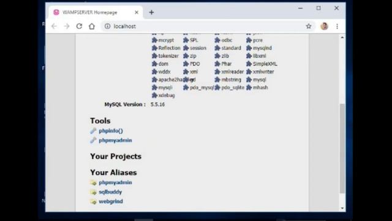Click the wddx extension text
This screenshot has width=392, height=221.
click(164, 72)
